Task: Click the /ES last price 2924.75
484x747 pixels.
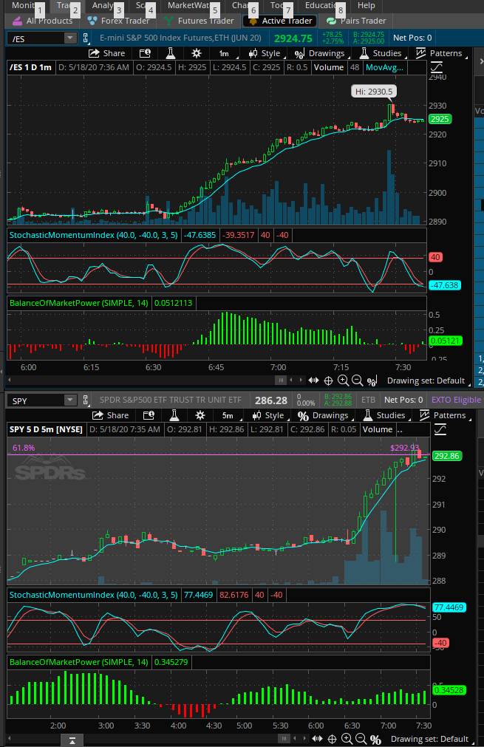Action: tap(293, 38)
